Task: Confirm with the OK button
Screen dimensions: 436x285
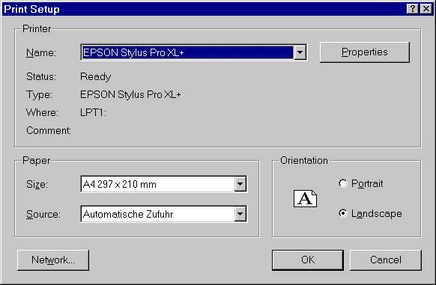Action: point(308,260)
